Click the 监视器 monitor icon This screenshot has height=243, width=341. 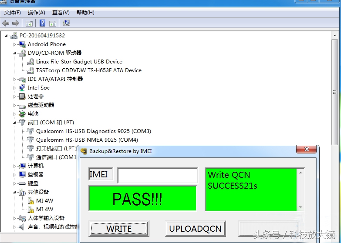tap(22, 175)
